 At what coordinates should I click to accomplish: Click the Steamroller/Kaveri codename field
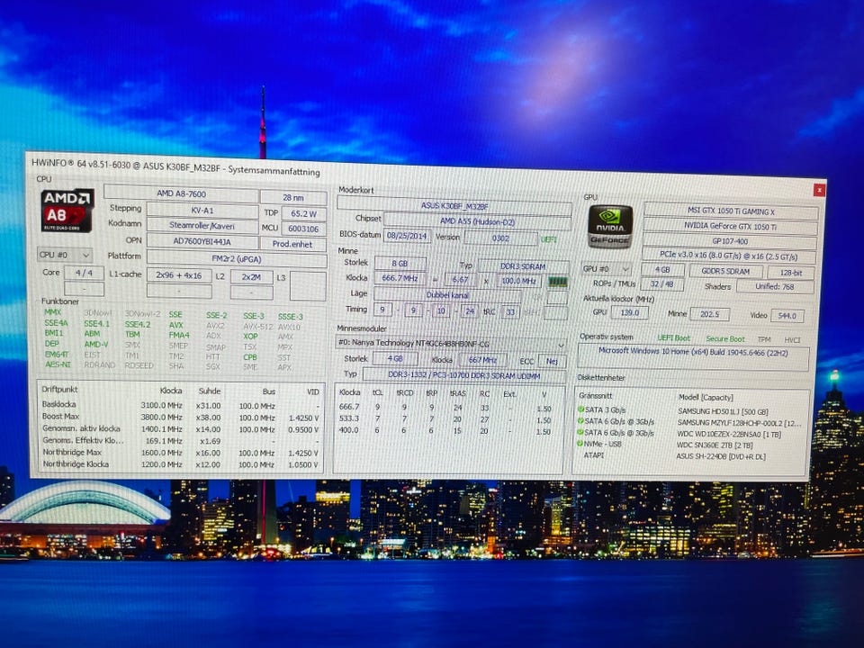(202, 225)
